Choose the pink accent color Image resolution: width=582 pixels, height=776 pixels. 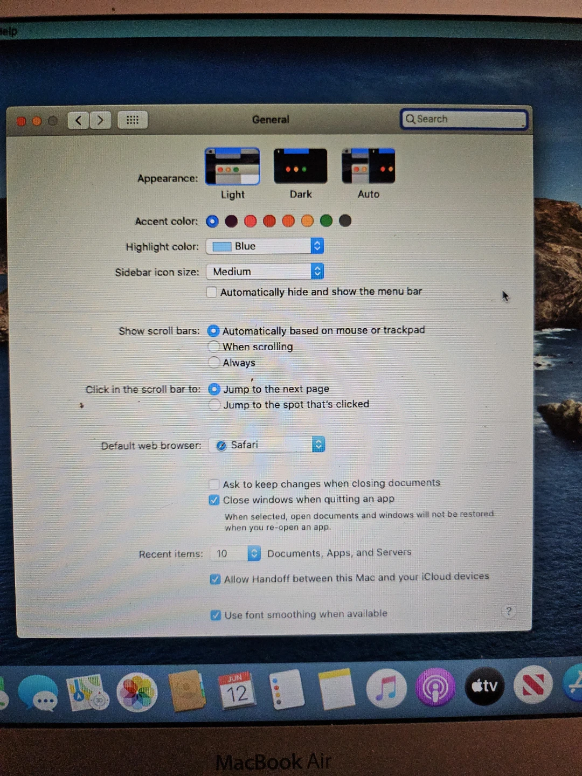tap(250, 221)
